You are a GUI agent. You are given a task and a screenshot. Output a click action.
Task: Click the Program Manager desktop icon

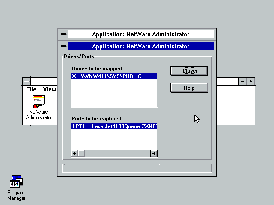[x=16, y=182]
